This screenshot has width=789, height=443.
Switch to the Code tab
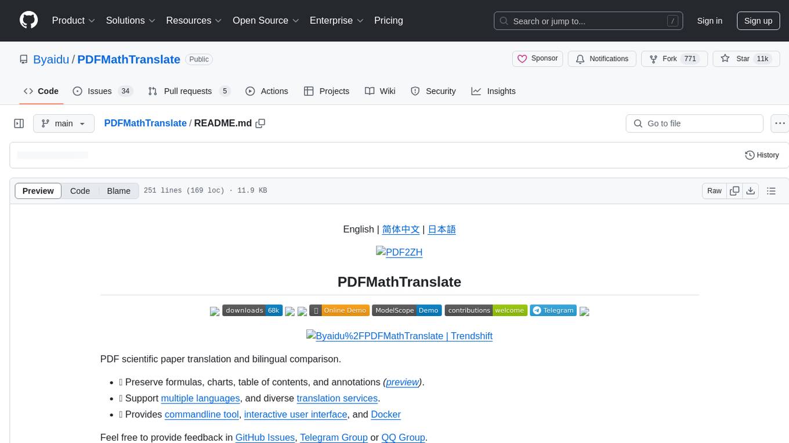(41, 91)
